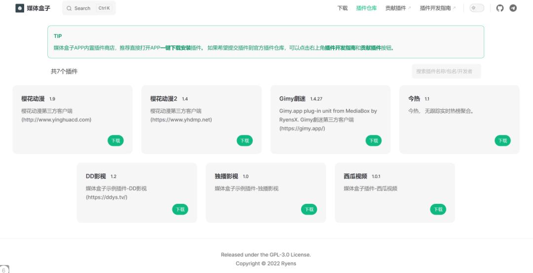Click the DD影视 card title

pos(96,176)
